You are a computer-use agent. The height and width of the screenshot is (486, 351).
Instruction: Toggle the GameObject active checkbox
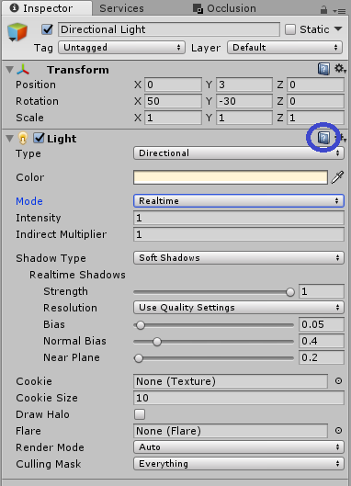[x=47, y=29]
